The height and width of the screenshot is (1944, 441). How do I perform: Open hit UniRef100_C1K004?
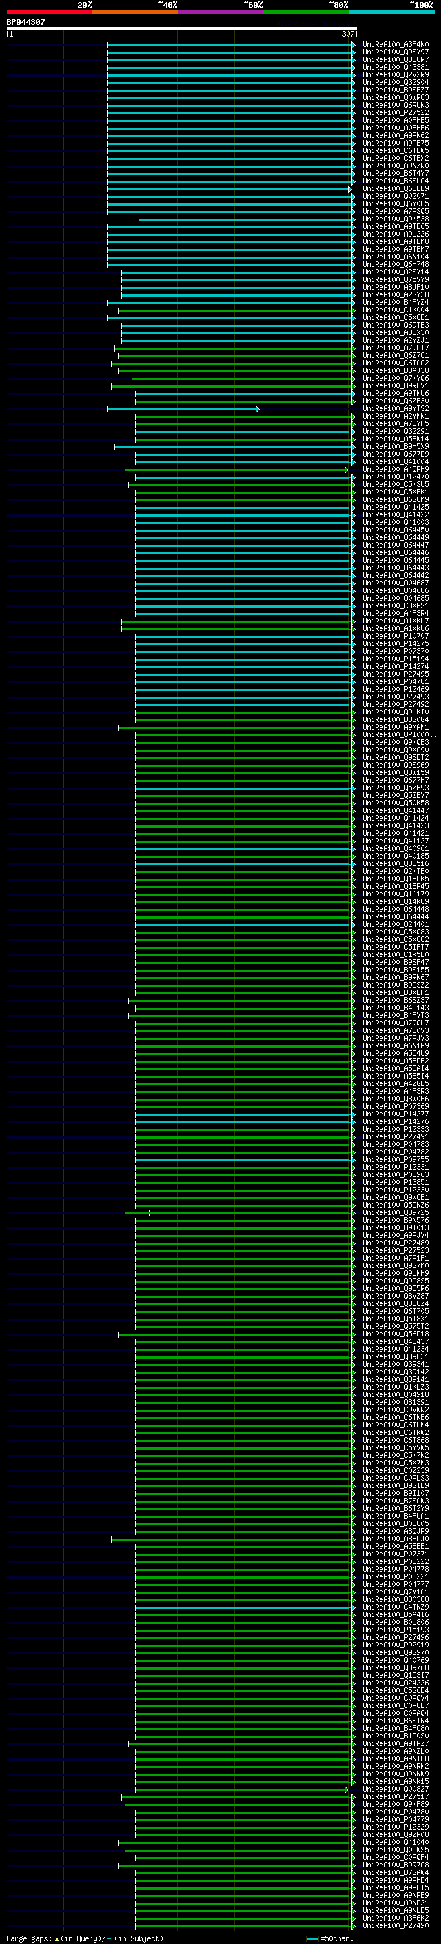(x=395, y=310)
